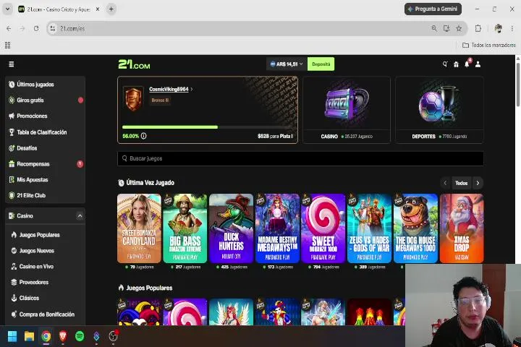Image resolution: width=521 pixels, height=347 pixels.
Task: Click Todos in Última Vez Jugado
Action: [461, 183]
